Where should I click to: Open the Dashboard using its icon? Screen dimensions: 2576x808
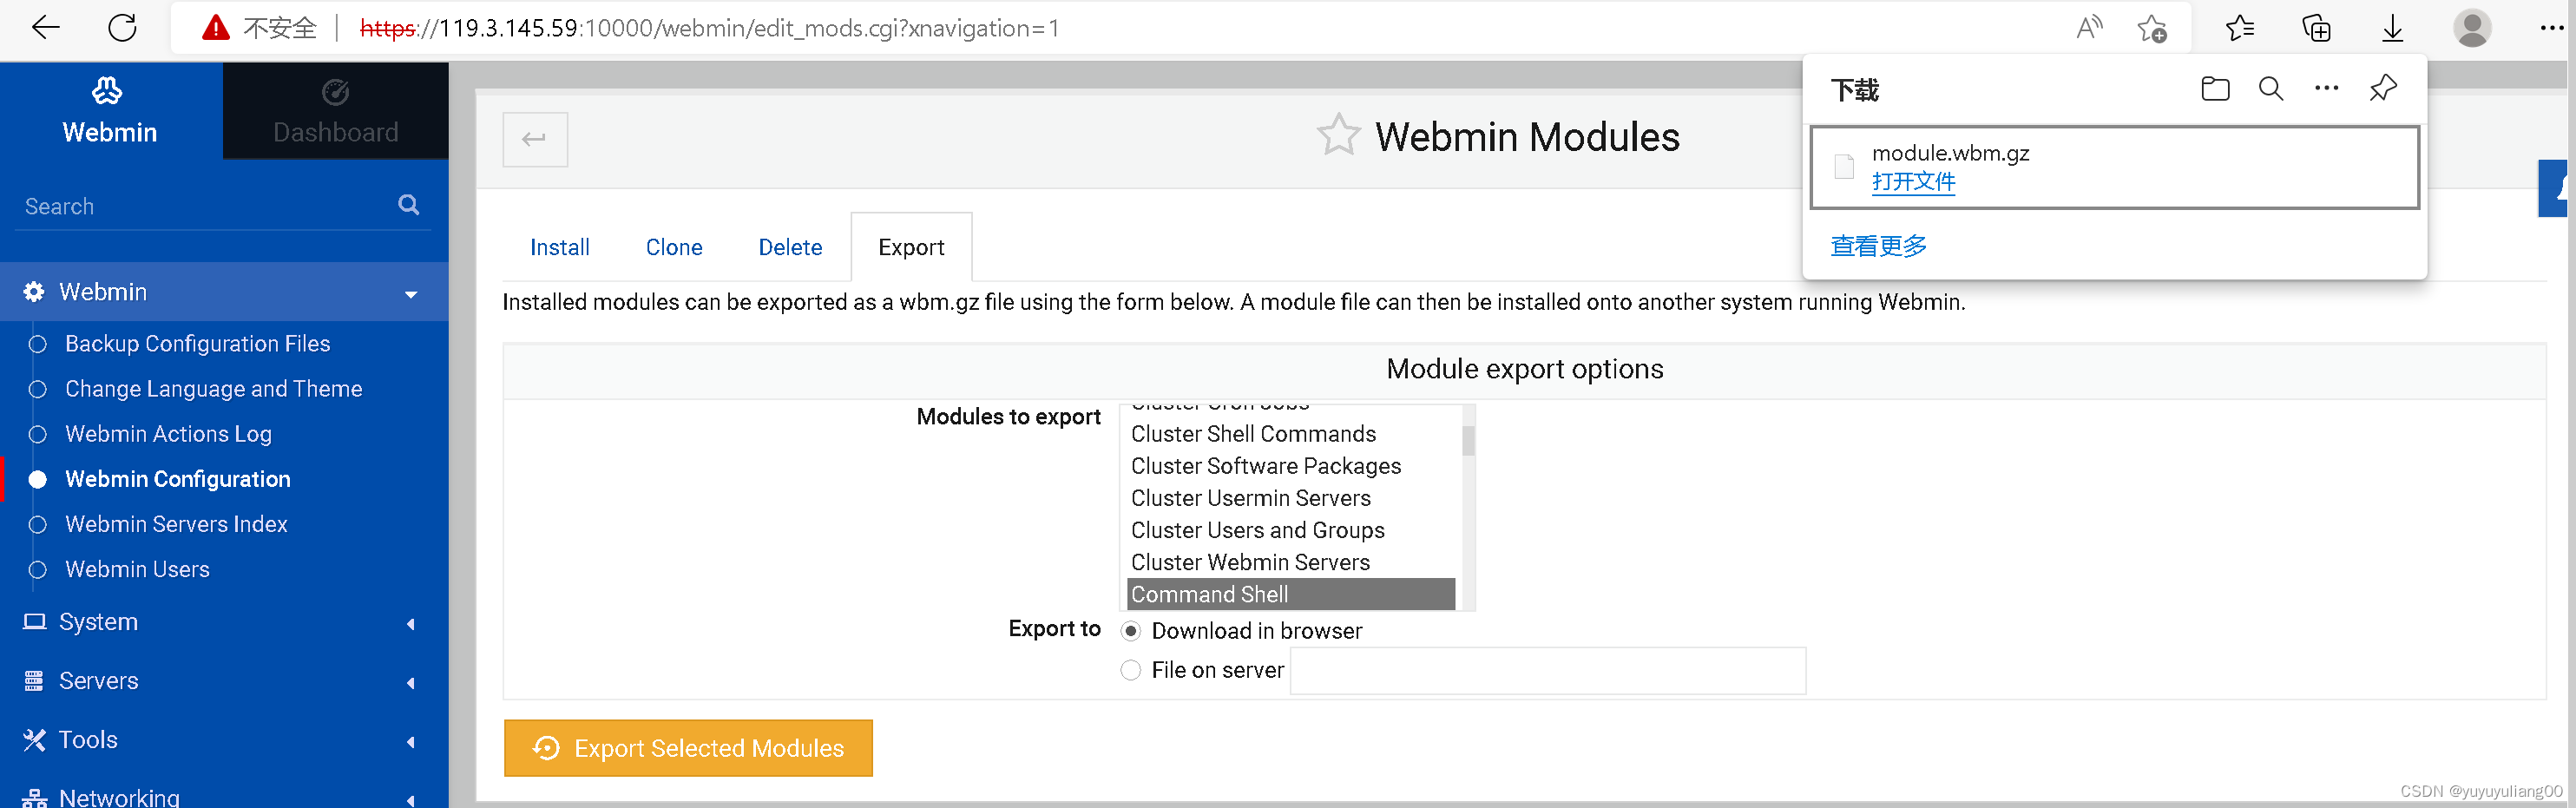click(334, 91)
